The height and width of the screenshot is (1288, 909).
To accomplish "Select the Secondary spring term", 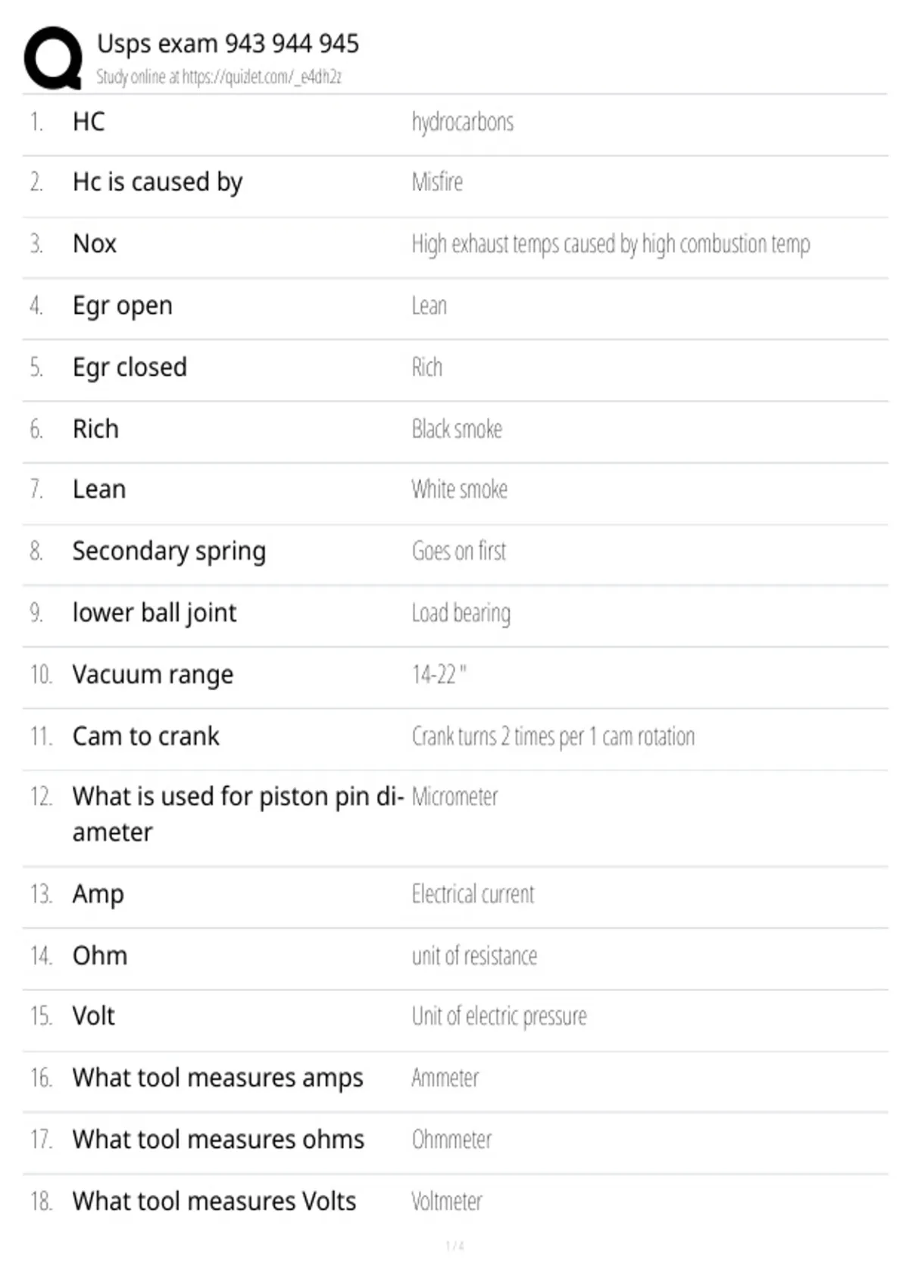I will tap(170, 552).
